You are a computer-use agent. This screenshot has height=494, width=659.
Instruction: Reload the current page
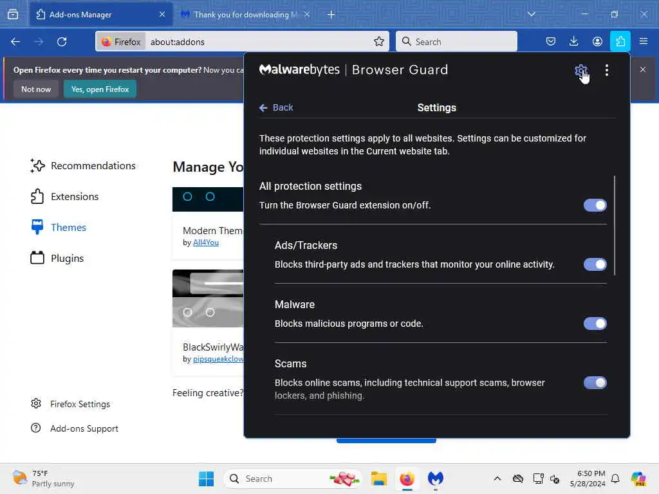(x=62, y=42)
